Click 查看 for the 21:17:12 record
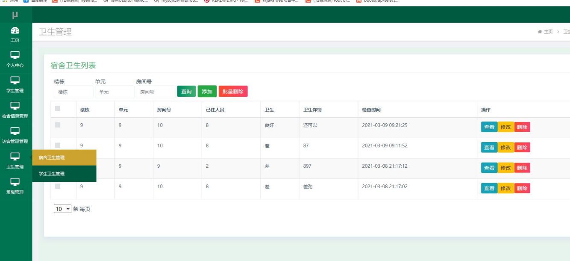 (x=489, y=168)
